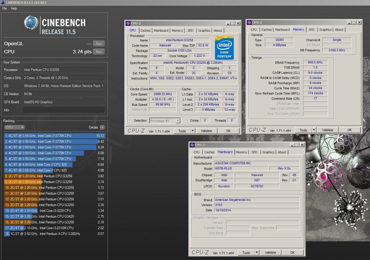Click Validate in the CPU window

tap(207, 131)
